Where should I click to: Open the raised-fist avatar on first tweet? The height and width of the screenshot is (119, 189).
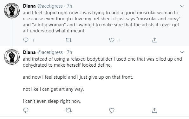pyautogui.click(x=12, y=10)
